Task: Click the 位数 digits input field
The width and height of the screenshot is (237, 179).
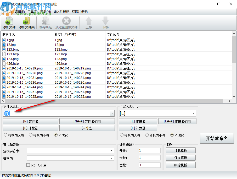Action: pos(149,165)
